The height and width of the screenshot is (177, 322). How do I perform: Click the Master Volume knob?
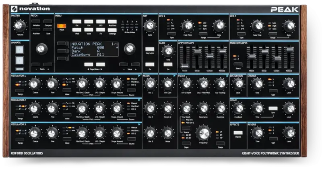coord(19,26)
